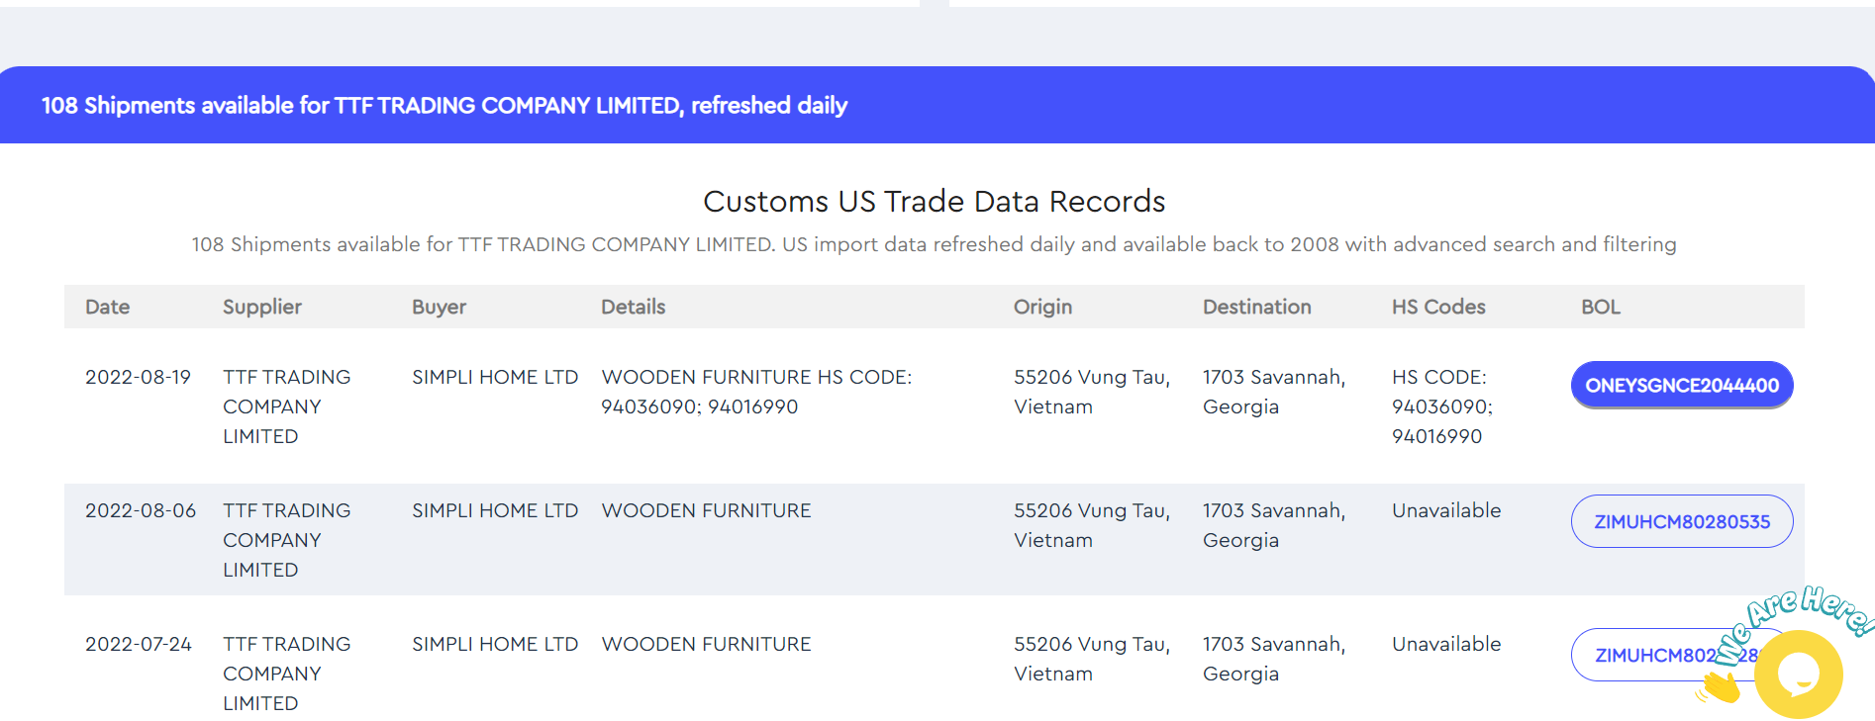Click the Buyer column header
Image resolution: width=1875 pixels, height=721 pixels.
[439, 307]
